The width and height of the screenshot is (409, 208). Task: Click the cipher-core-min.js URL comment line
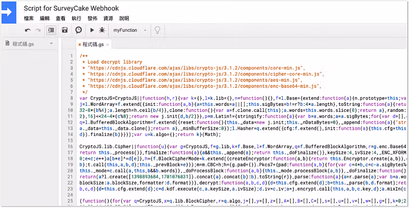(202, 74)
